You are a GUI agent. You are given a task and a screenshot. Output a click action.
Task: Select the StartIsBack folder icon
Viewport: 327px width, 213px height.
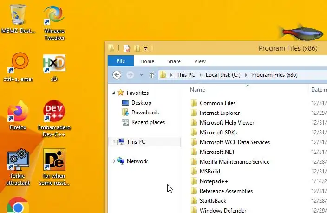[194, 201]
